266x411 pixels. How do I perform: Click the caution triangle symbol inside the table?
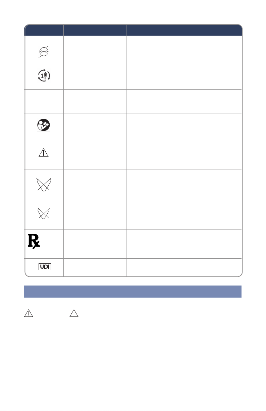[x=44, y=153]
